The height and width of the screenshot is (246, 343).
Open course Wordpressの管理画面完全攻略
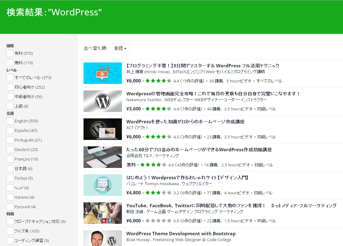click(213, 93)
